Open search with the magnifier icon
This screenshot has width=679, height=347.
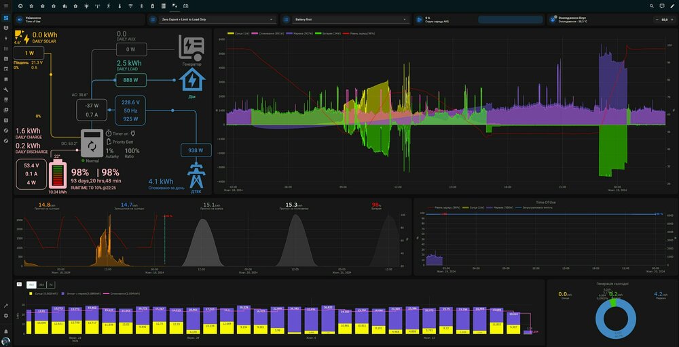652,5
